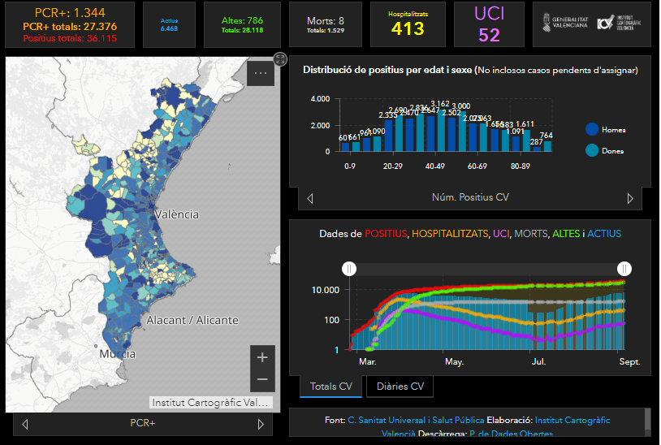Viewport: 661px width, 445px height.
Task: Click right handle of the time range slider
Action: (624, 269)
